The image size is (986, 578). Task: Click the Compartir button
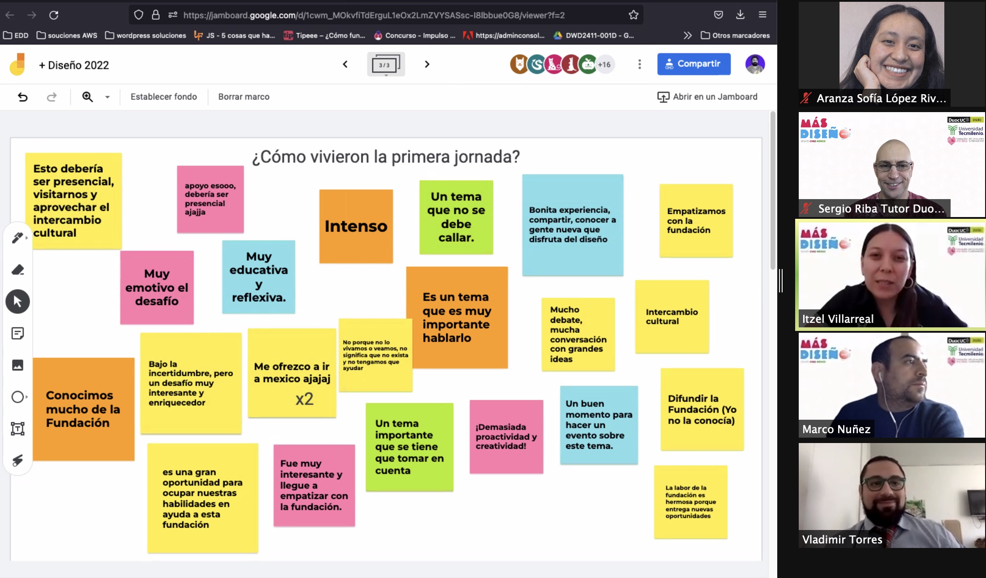click(x=693, y=64)
